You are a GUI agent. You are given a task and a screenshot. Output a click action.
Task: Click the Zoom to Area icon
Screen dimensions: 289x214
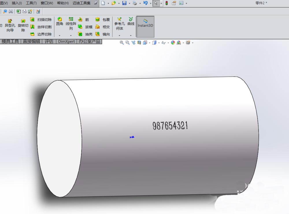[127, 43]
